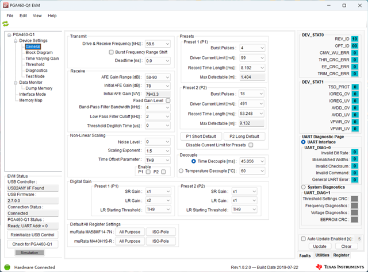
Task: Select the UART Interface radio button
Action: (x=303, y=142)
